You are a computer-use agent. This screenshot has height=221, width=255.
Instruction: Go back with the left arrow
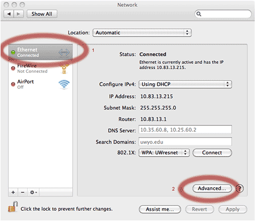(x=9, y=14)
